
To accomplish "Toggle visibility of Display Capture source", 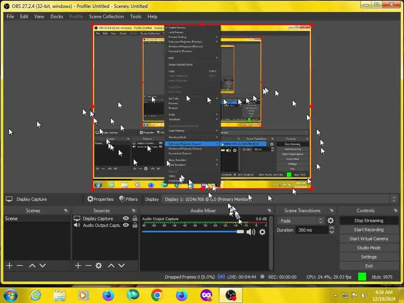I will pos(126,218).
